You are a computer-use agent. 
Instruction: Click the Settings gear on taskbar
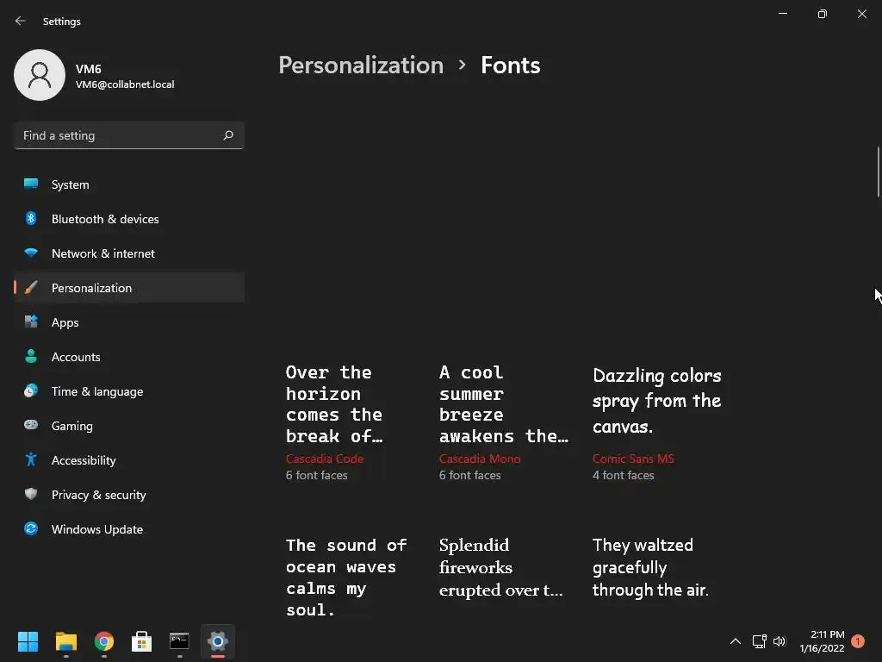coord(218,641)
